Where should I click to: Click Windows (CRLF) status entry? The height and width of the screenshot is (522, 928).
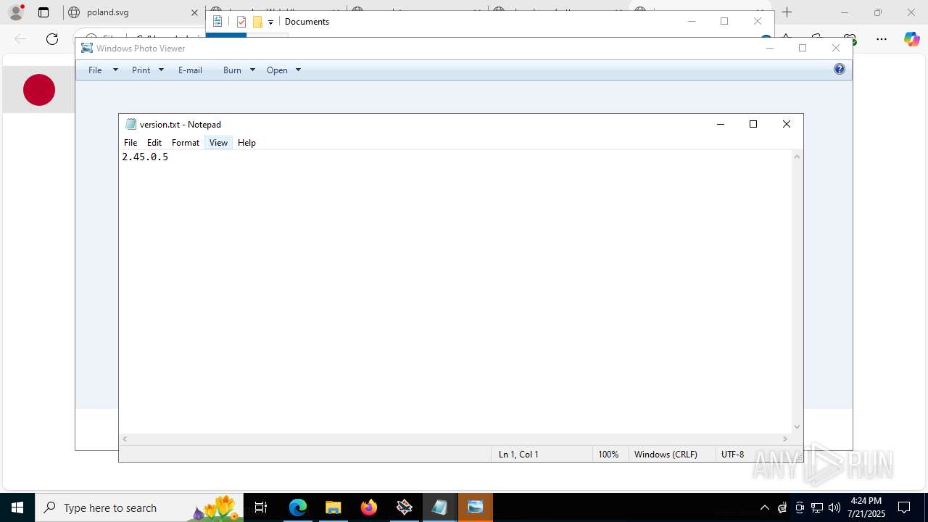(x=666, y=455)
